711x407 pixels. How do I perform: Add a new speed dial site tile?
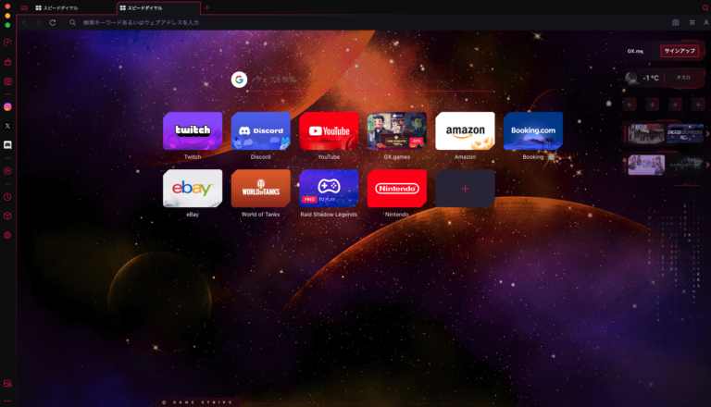coord(465,189)
